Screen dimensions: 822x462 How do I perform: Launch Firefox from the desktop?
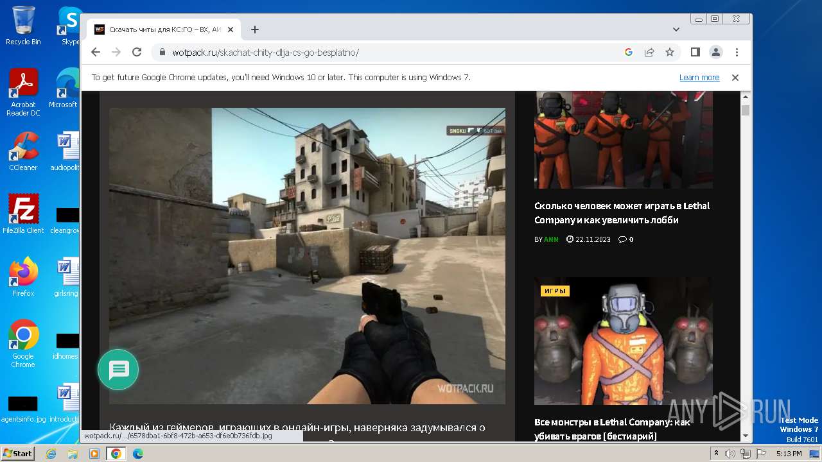pos(23,277)
